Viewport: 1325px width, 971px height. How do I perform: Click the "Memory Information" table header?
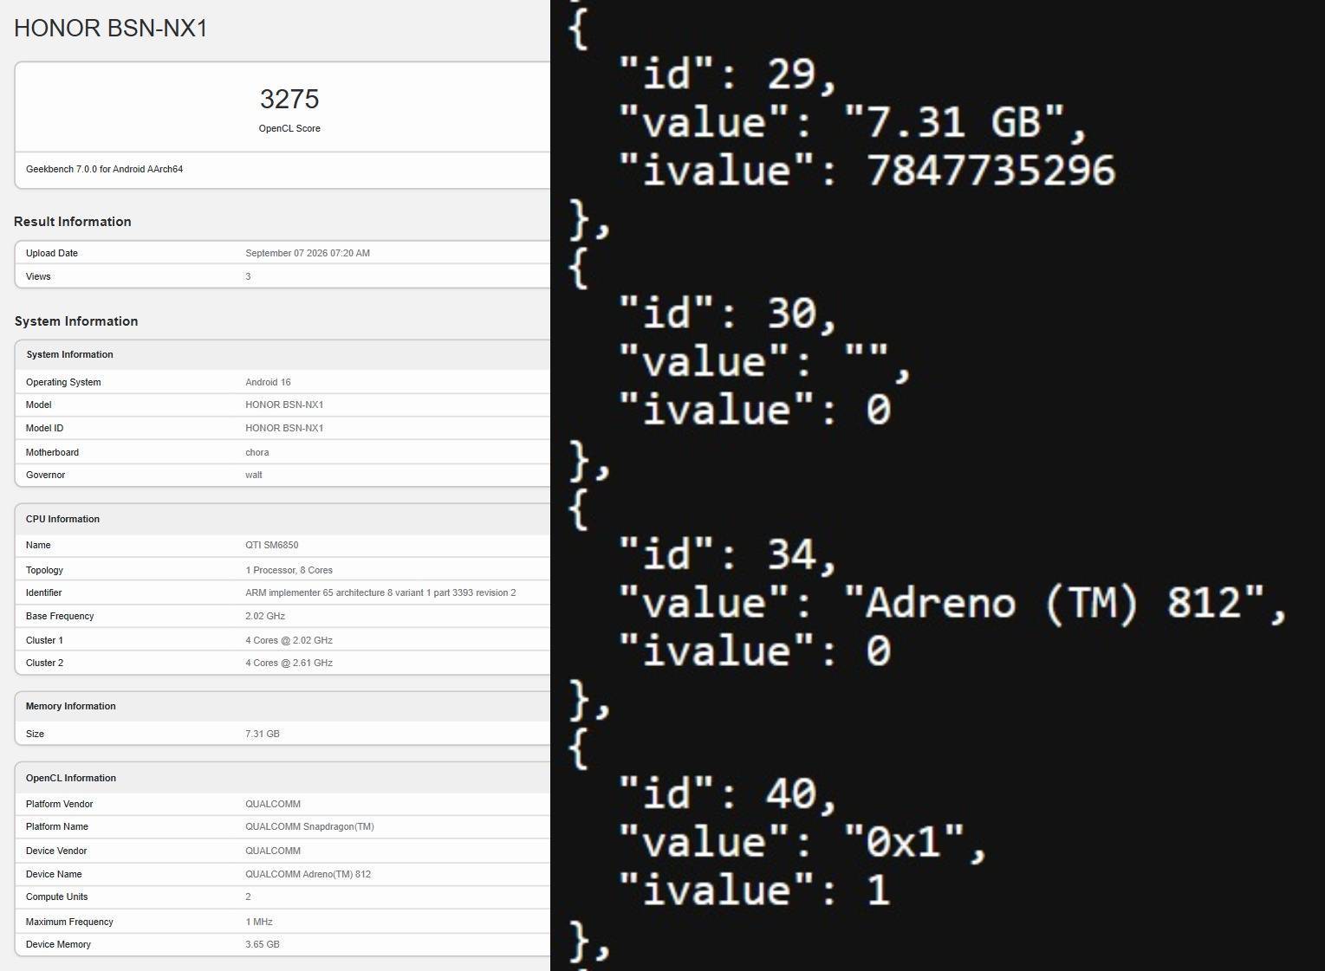71,706
